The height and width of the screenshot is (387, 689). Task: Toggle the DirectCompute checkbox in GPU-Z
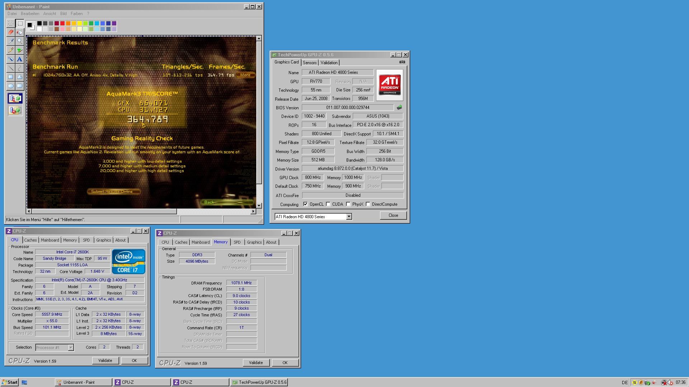[368, 204]
